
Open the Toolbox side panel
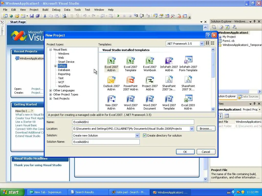2,28
